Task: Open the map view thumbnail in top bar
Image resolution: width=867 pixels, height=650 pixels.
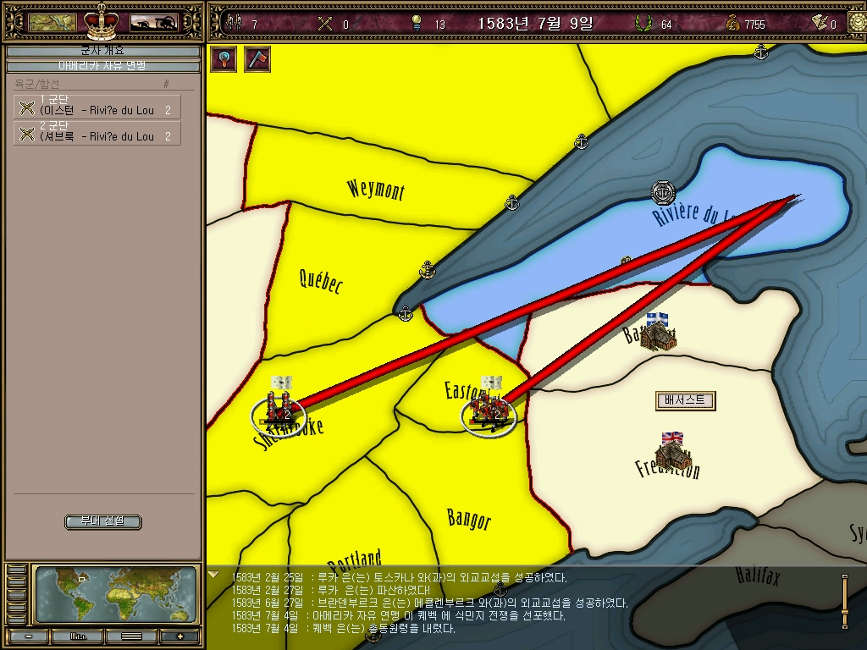Action: coord(52,23)
